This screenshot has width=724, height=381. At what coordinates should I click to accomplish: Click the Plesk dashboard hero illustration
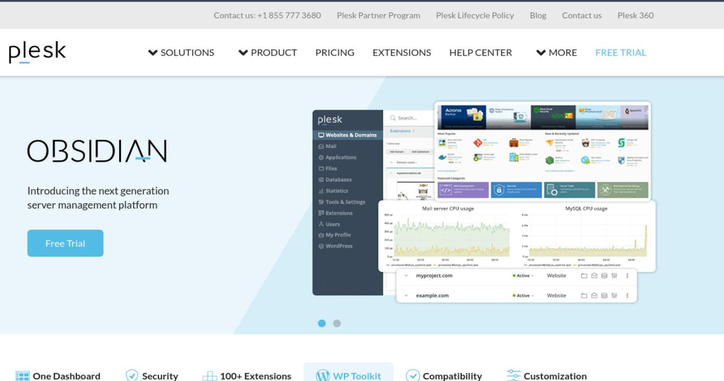(484, 203)
